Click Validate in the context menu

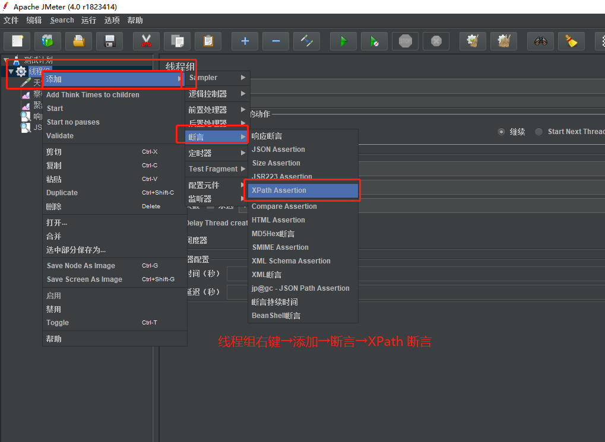click(x=115, y=136)
